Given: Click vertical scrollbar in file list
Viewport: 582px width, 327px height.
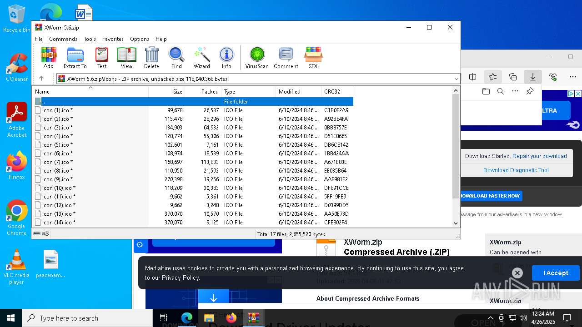Looking at the screenshot, I should click(x=456, y=146).
